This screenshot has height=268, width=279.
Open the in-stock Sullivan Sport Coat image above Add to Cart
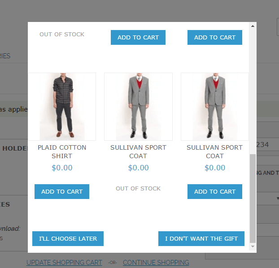tap(214, 107)
